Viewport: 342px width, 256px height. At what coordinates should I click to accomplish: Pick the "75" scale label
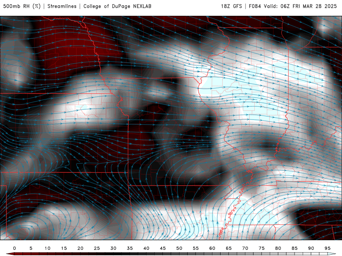[x=262, y=248]
